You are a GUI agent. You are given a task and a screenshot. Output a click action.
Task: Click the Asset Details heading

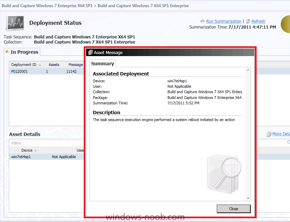(x=25, y=134)
